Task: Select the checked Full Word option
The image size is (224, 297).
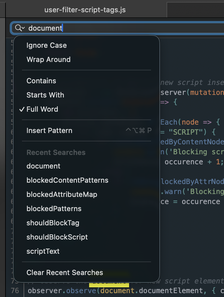Action: [42, 109]
